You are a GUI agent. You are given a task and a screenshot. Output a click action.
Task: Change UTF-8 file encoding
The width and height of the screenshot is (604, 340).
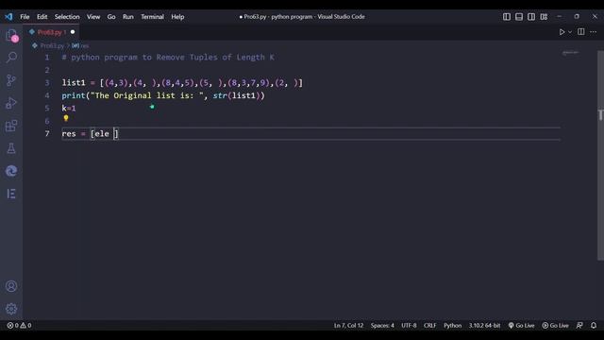[x=409, y=325]
